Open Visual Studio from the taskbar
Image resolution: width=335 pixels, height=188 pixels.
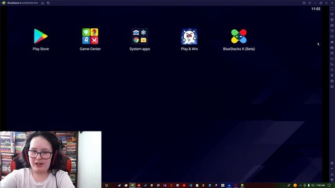(x=165, y=185)
